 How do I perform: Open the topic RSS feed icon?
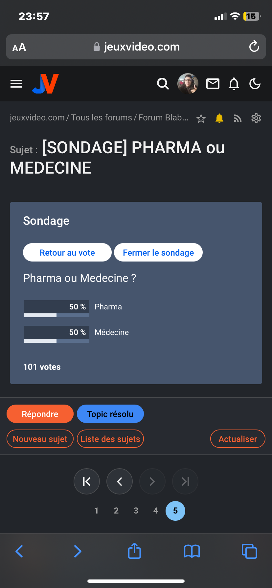pyautogui.click(x=238, y=118)
